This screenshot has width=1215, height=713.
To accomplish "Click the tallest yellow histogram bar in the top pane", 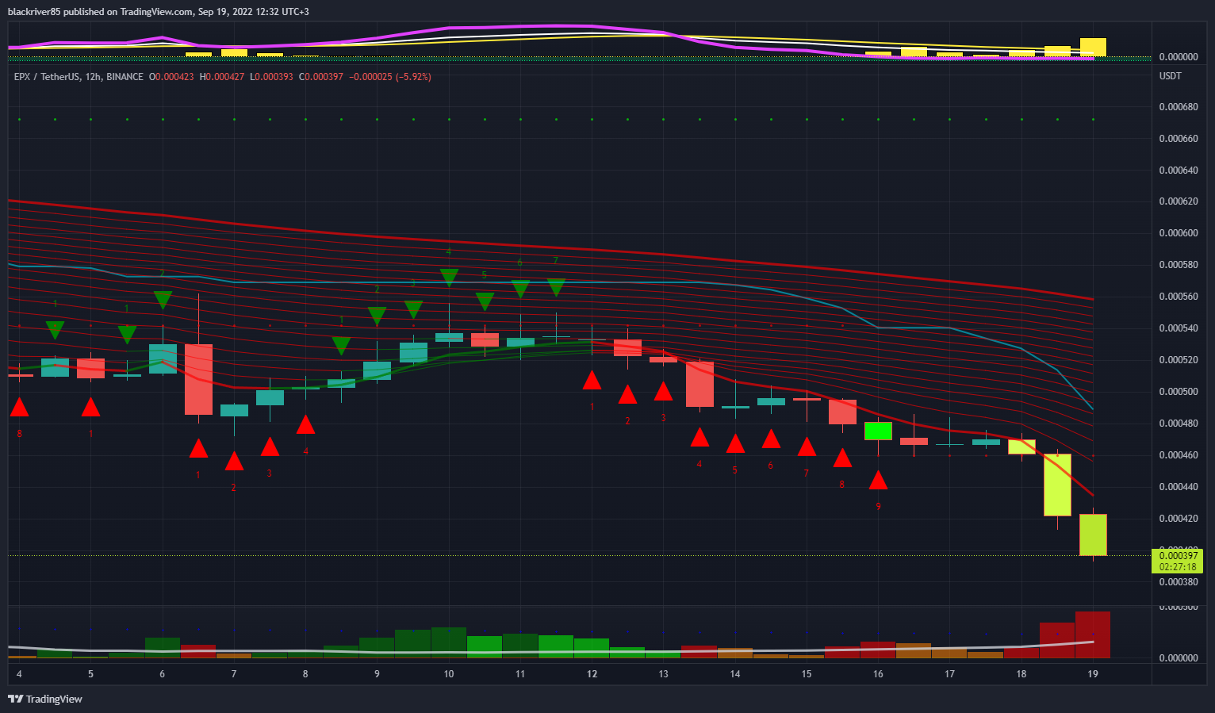I will [1093, 48].
